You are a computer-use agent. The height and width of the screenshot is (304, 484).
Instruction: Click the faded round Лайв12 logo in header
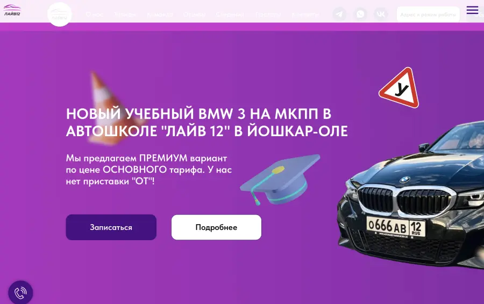pos(60,14)
